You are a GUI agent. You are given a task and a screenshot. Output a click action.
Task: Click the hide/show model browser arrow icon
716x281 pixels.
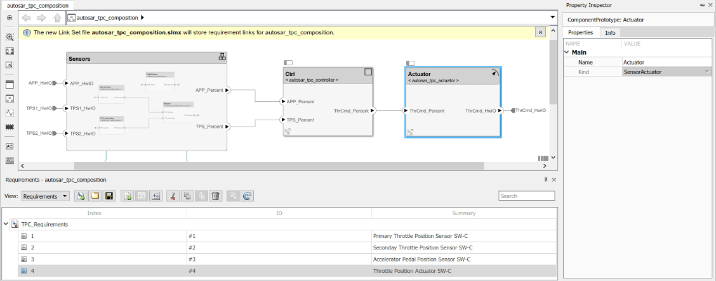tap(10, 18)
